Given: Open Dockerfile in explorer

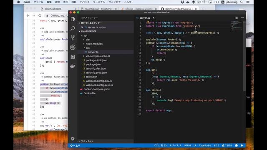Looking at the screenshot, I should [x=89, y=93].
